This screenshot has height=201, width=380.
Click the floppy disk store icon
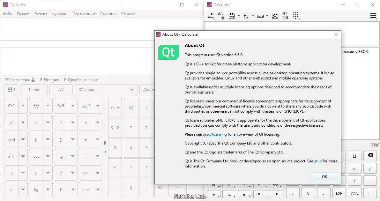(232, 16)
